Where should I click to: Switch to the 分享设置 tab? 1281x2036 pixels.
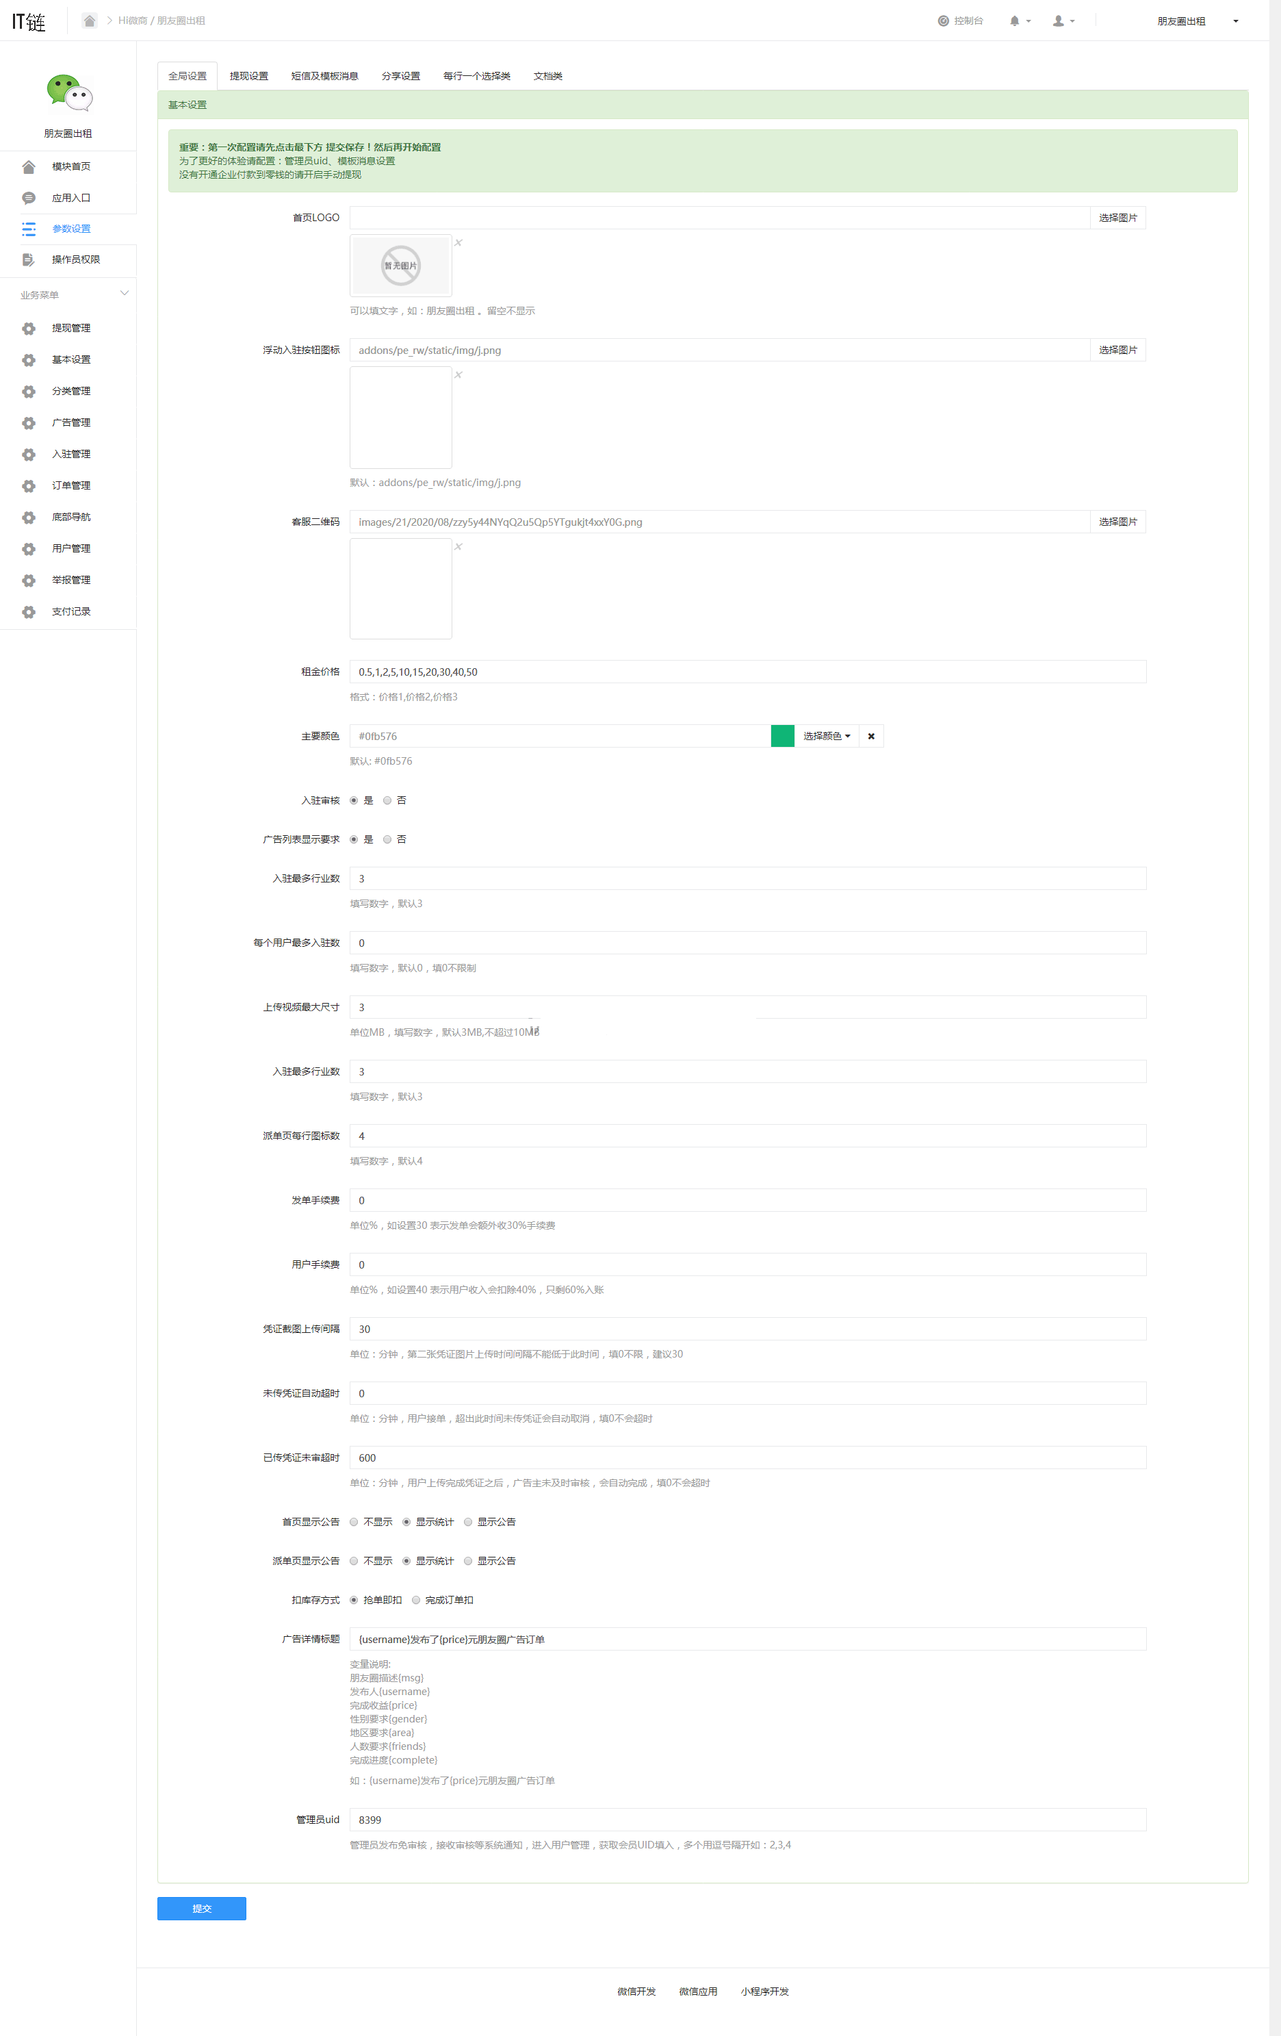(x=400, y=76)
